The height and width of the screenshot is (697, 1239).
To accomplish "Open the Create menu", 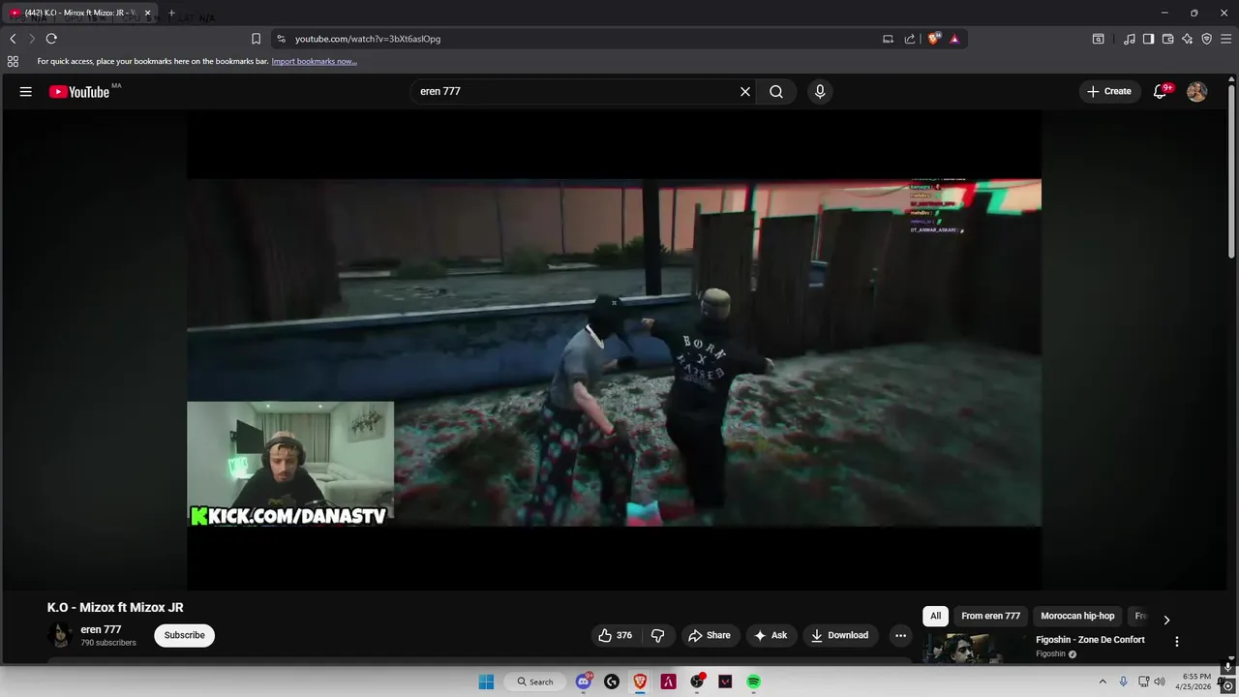I will (1109, 91).
